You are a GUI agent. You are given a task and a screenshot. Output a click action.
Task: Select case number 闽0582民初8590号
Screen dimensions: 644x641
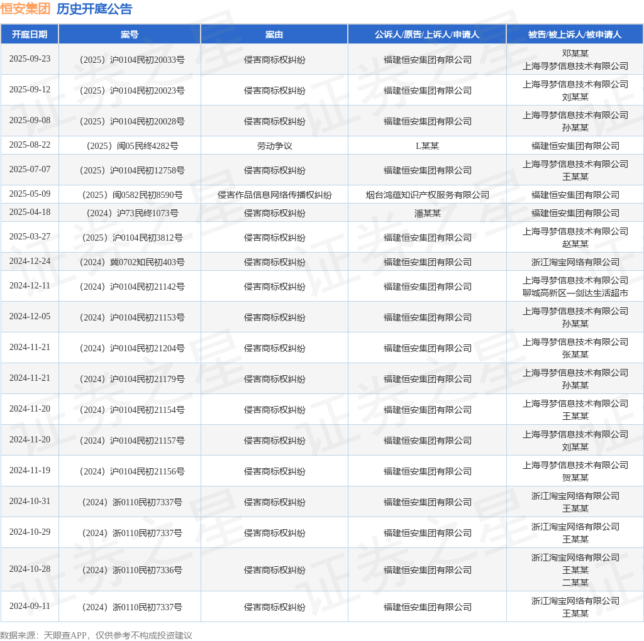[x=132, y=195]
